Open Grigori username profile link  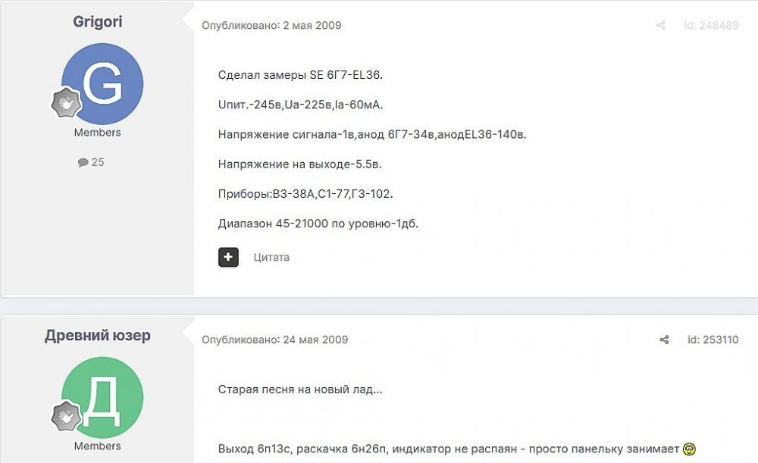click(98, 22)
